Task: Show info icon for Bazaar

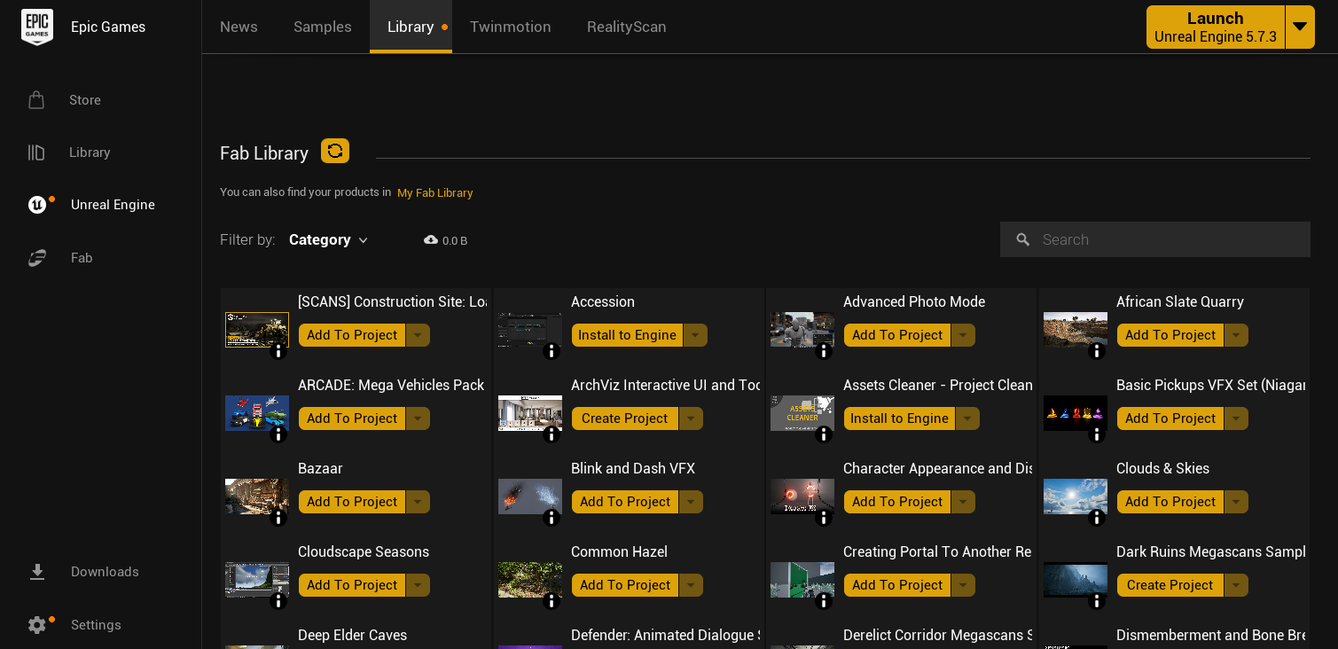Action: click(278, 518)
